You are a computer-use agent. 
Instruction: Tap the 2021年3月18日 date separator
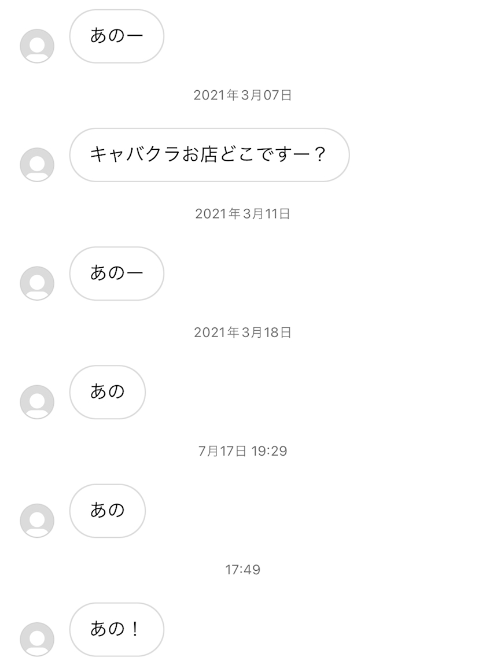[243, 333]
